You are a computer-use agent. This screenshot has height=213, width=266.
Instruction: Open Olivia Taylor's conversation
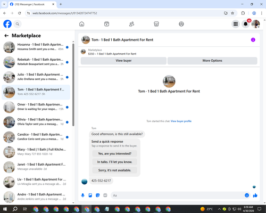(x=36, y=122)
